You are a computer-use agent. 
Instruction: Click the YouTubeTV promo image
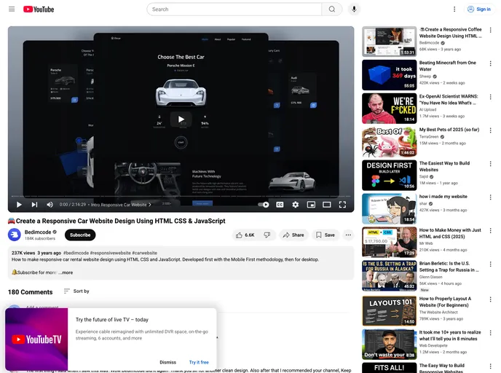[x=36, y=339]
